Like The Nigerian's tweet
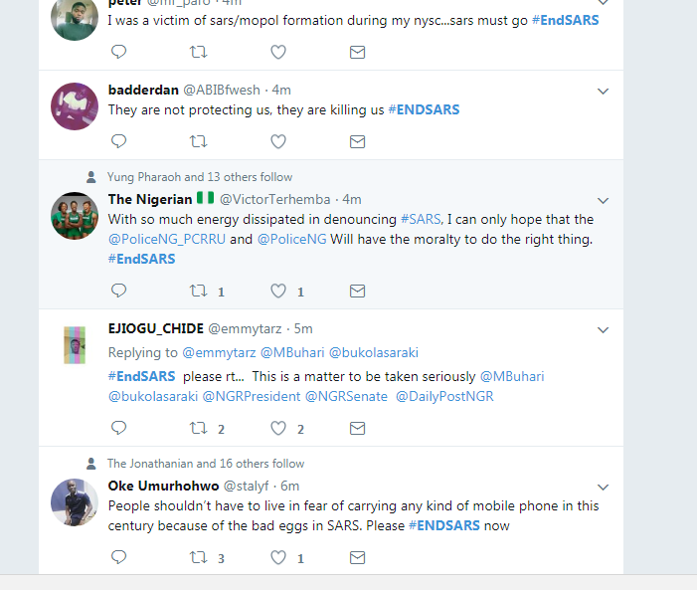Screen dimensions: 697x590 pyautogui.click(x=278, y=291)
